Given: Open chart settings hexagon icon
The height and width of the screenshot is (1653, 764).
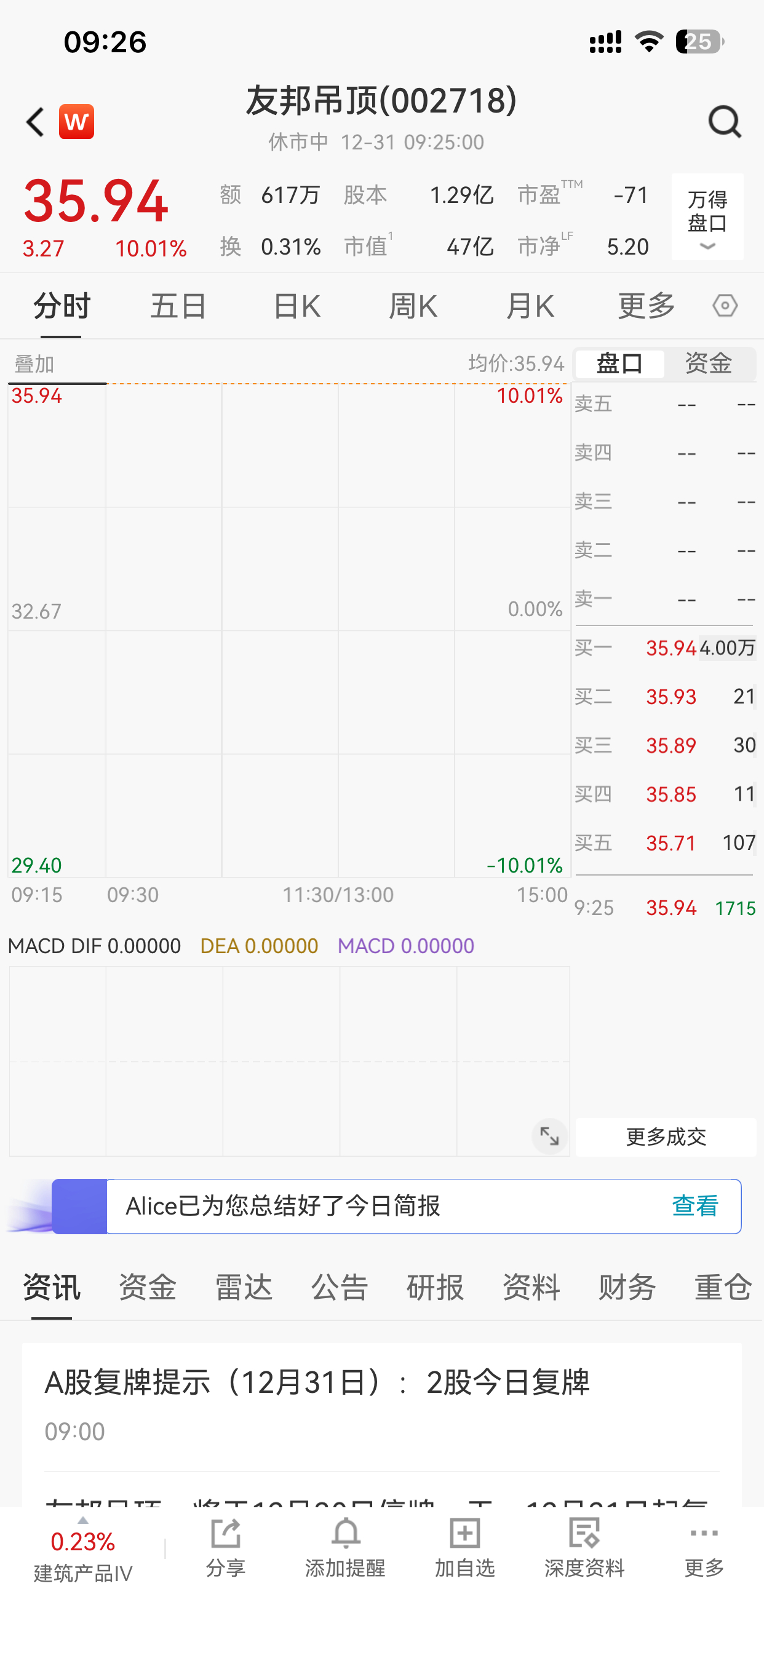Looking at the screenshot, I should [725, 306].
